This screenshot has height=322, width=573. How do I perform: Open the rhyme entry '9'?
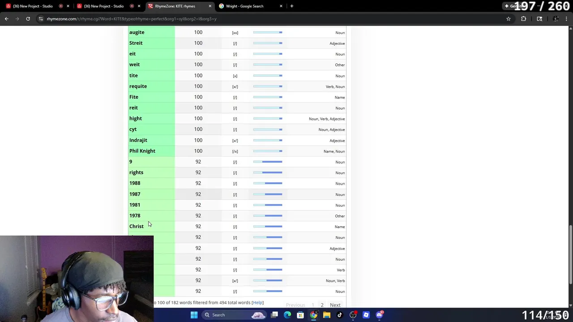point(131,161)
